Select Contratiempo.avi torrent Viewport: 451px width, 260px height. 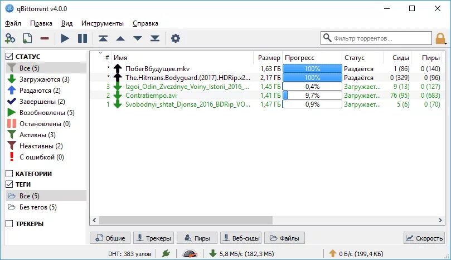pos(267,96)
